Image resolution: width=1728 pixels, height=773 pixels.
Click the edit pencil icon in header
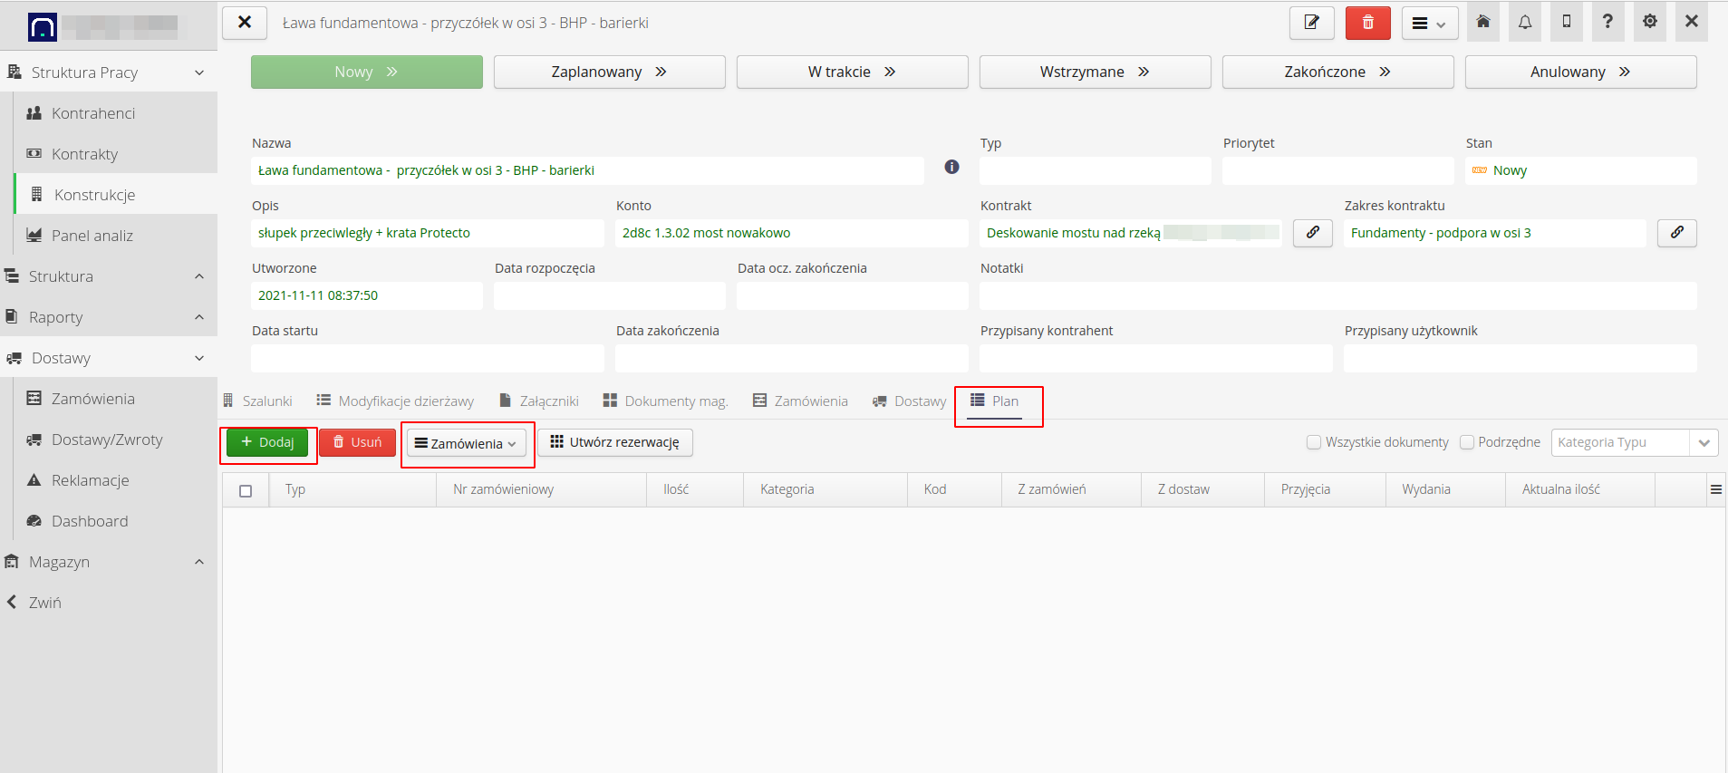click(x=1311, y=23)
